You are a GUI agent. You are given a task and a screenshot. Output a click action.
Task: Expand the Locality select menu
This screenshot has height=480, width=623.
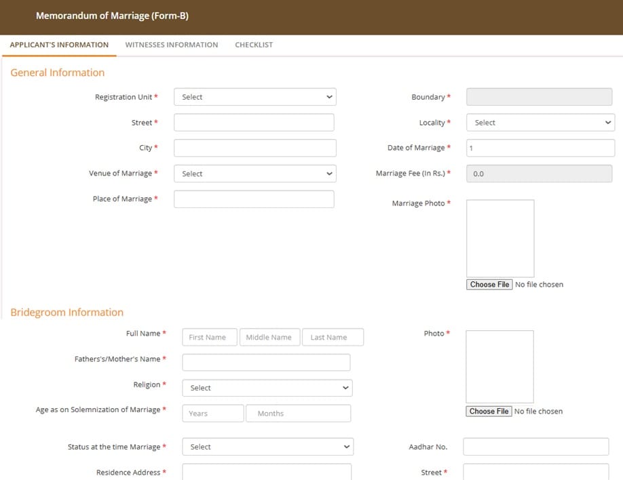(x=540, y=123)
